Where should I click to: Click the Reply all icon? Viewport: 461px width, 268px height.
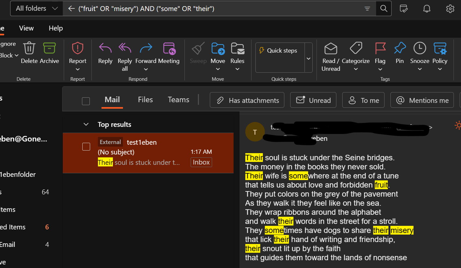tap(125, 48)
